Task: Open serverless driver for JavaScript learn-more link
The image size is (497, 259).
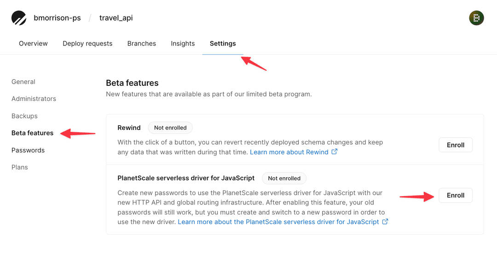Action: (278, 222)
